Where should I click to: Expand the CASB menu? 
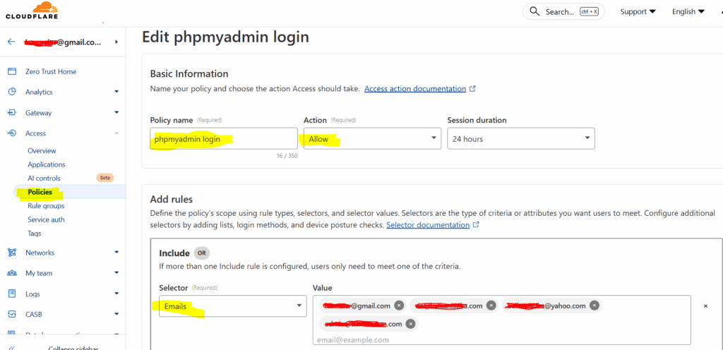tap(116, 314)
